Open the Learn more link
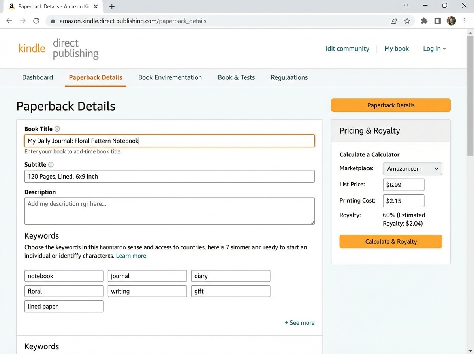 pos(131,256)
